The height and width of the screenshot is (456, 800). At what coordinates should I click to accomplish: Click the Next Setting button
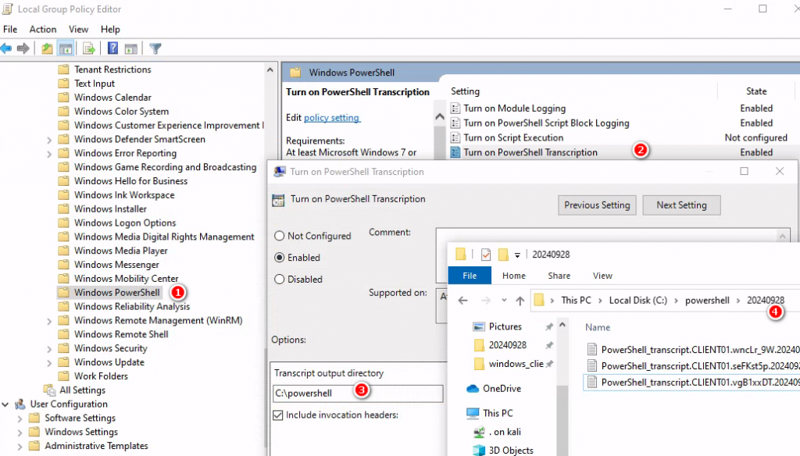(x=681, y=205)
